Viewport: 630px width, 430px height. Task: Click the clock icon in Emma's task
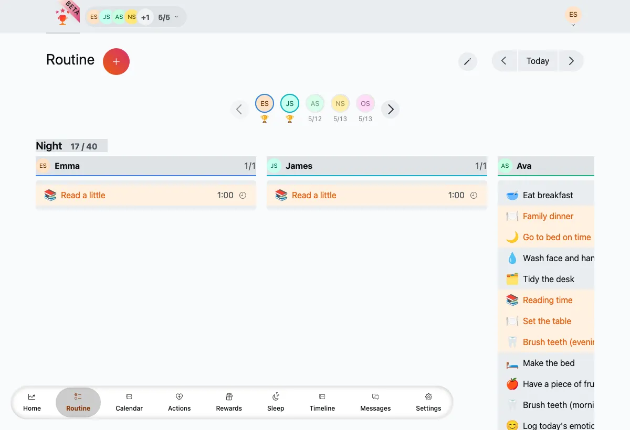point(243,195)
